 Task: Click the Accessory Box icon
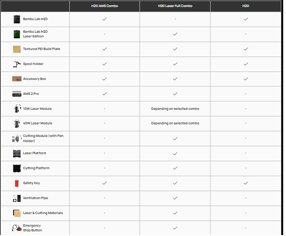(x=17, y=79)
